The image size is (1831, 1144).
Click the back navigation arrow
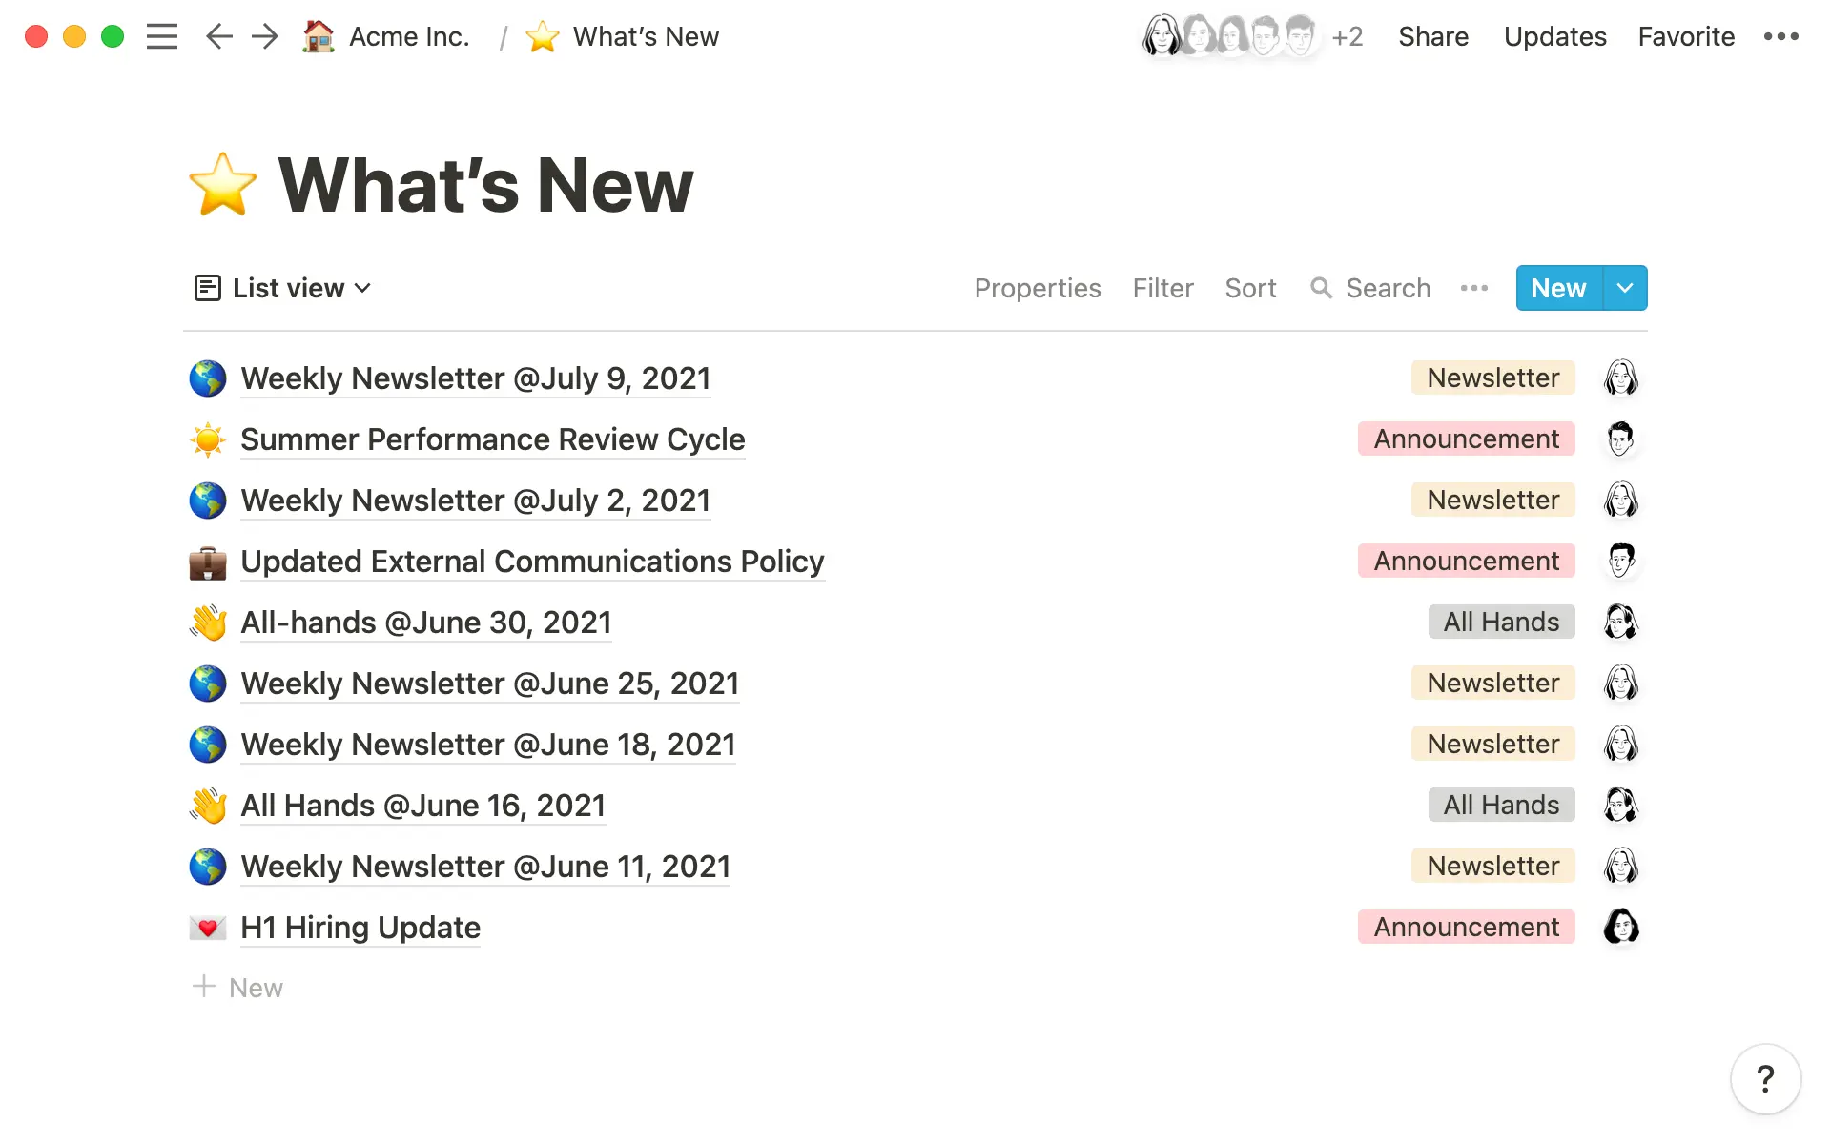tap(218, 36)
